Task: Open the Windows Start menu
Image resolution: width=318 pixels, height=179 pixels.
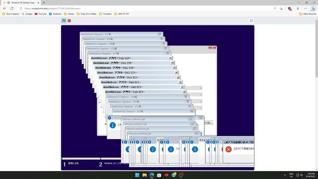Action: 137,175
